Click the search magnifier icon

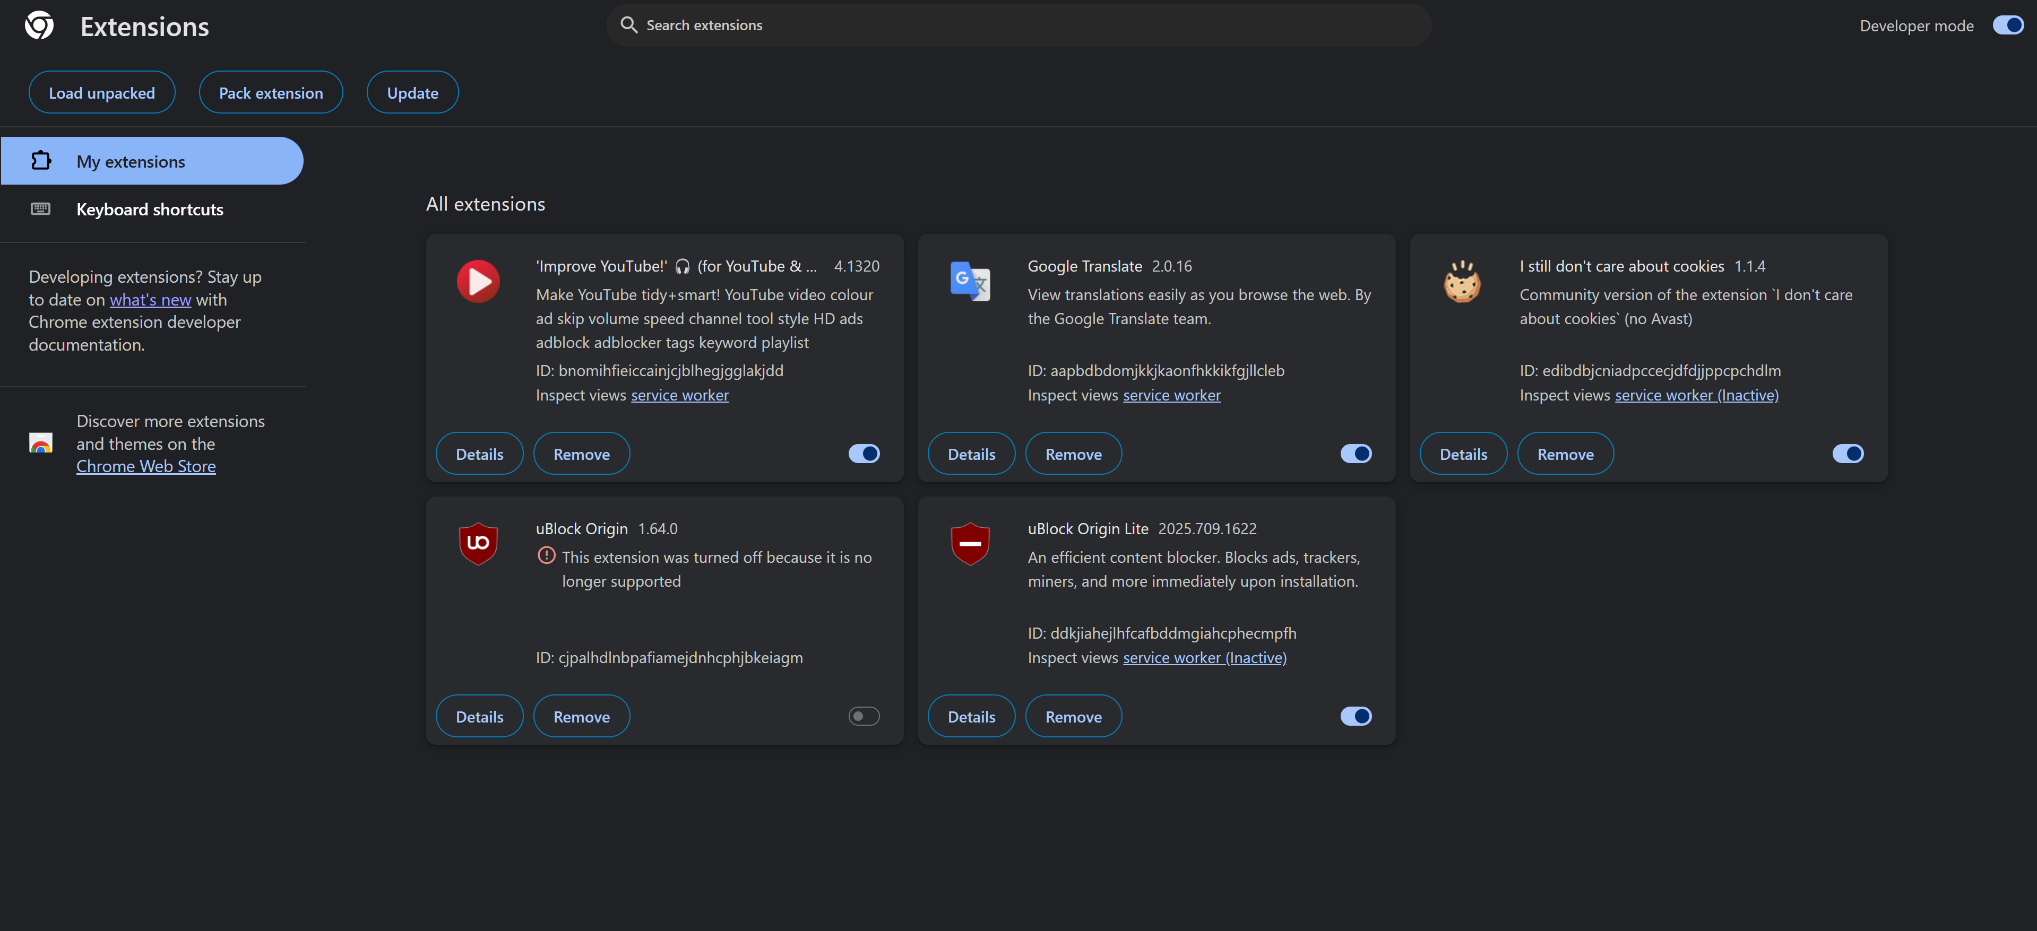(x=628, y=25)
